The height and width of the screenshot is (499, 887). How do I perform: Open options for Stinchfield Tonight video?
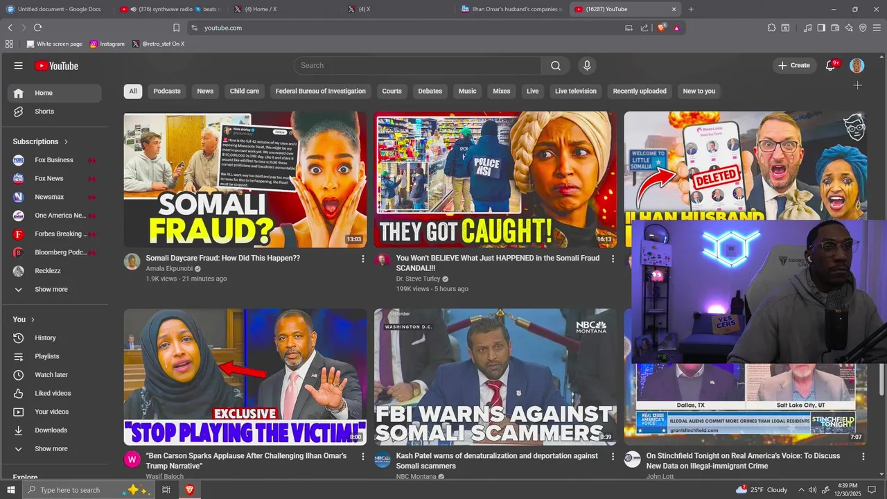tap(863, 457)
